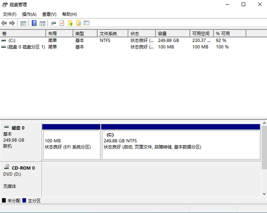Click the document with red checkmark icon
The height and width of the screenshot is (213, 267).
(62, 23)
